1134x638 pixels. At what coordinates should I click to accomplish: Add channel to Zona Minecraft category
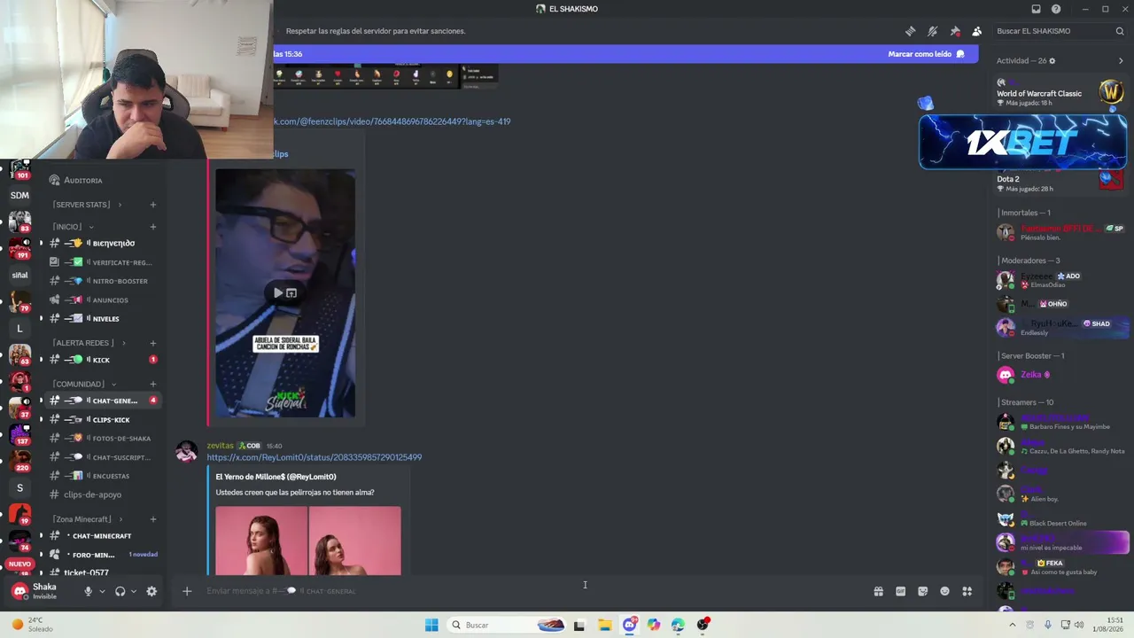(152, 519)
